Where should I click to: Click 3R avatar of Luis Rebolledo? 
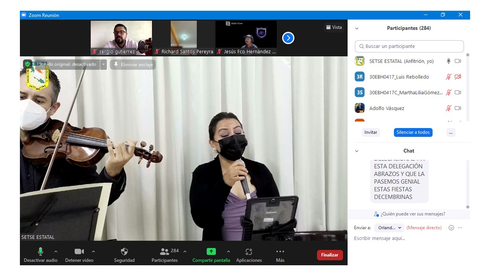[x=359, y=77]
